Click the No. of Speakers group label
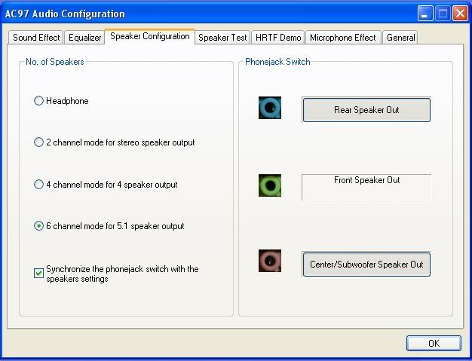 (55, 62)
